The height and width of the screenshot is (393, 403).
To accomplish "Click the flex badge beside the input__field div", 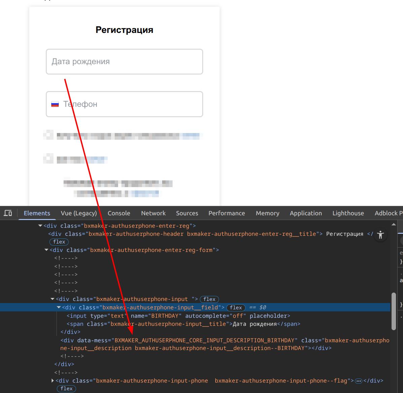I will pos(236,307).
